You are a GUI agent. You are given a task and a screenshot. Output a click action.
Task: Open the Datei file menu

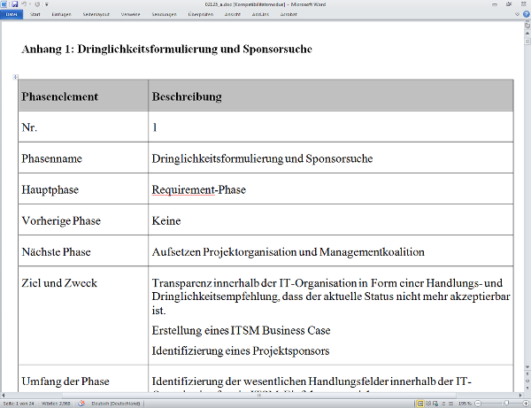(x=12, y=15)
